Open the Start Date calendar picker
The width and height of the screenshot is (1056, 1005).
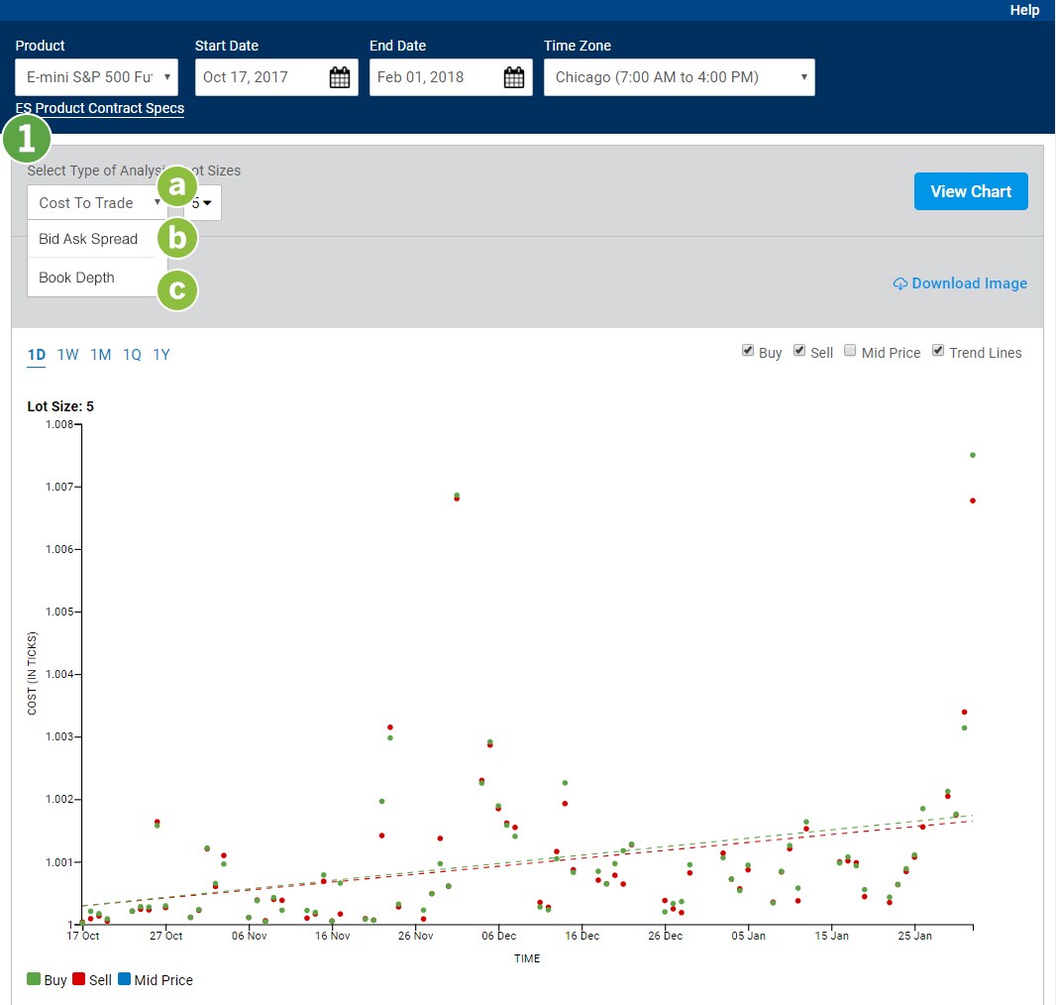(339, 78)
